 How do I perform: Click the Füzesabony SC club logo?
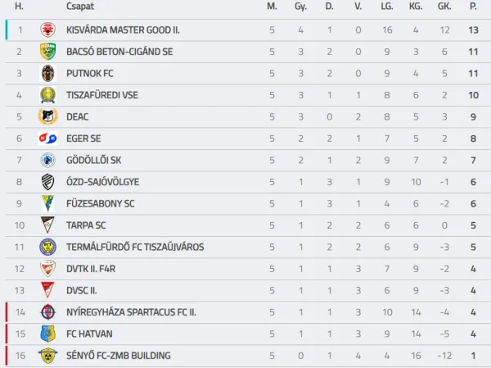(48, 203)
